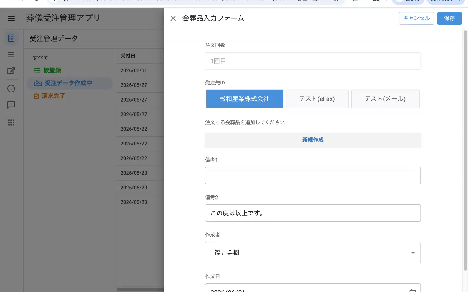468x292 pixels.
Task: Select the すべて view filter
Action: 41,58
